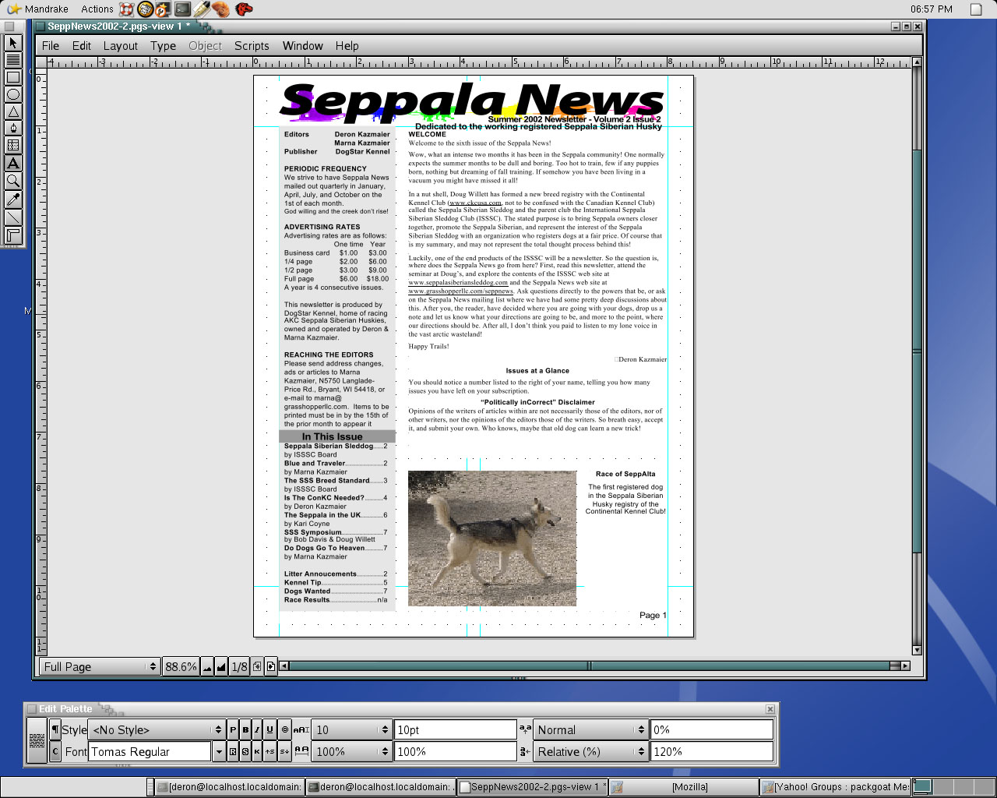Select the arrow pointer tool
The height and width of the screenshot is (798, 997).
point(13,43)
